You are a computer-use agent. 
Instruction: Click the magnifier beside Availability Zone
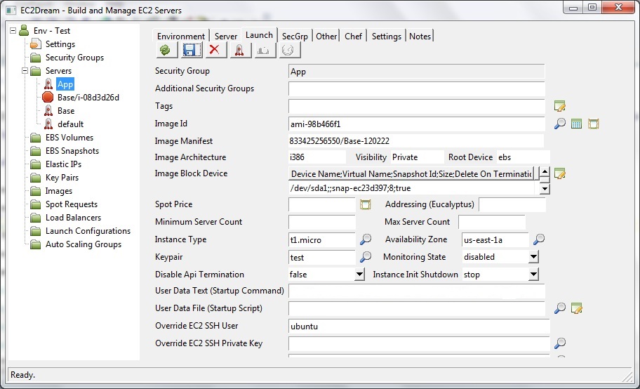[x=539, y=239]
